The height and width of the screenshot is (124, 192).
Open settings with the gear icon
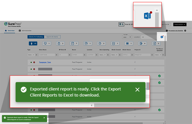185,31
